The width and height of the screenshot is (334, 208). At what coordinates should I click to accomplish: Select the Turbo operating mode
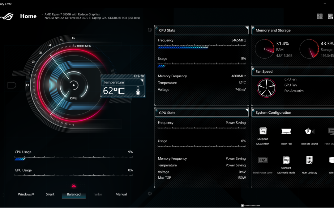pyautogui.click(x=97, y=194)
